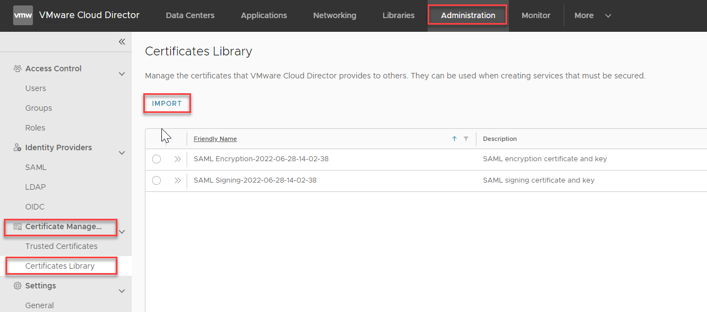Viewport: 707px width, 312px height.
Task: Open the Friendly Name column filter icon
Action: click(x=466, y=139)
